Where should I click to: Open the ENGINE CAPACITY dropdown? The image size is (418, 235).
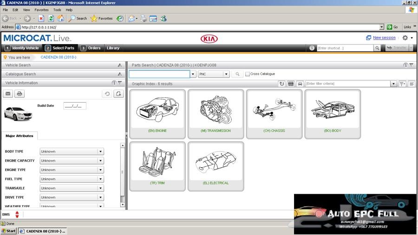[100, 161]
